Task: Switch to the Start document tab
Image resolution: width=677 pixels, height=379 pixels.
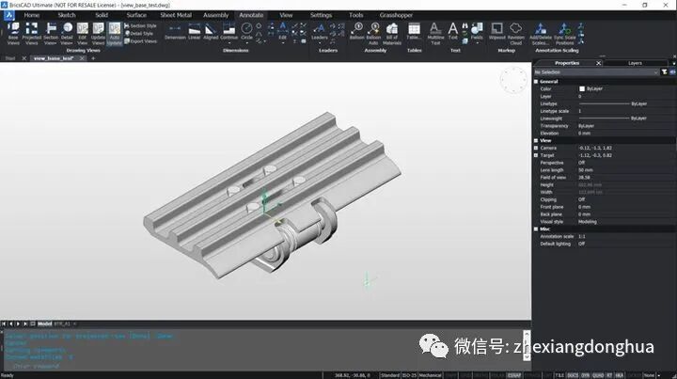Action: click(x=10, y=58)
